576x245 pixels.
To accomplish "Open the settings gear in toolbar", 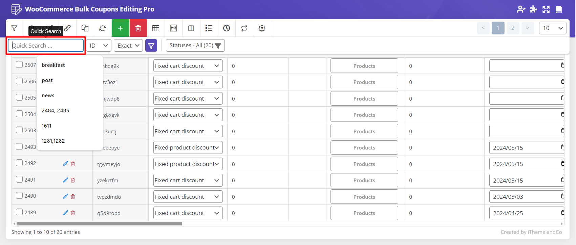I will pyautogui.click(x=262, y=28).
